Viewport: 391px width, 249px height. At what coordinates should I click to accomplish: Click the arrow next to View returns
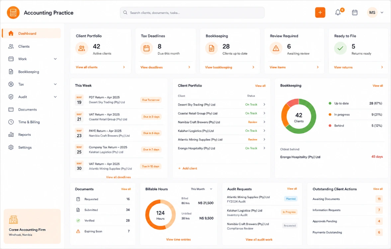pyautogui.click(x=382, y=67)
